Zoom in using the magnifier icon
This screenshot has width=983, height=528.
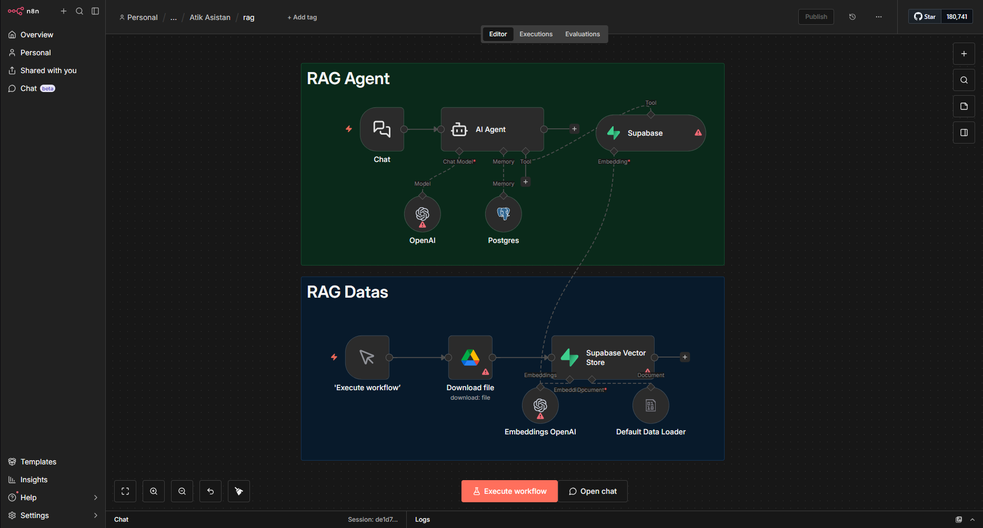click(153, 491)
